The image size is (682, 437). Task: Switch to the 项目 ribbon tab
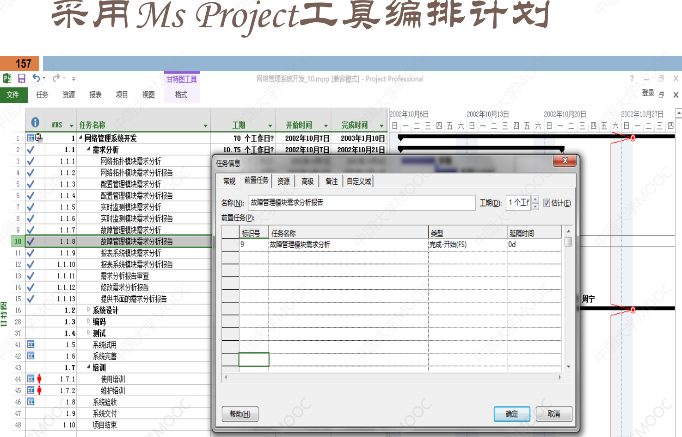tap(122, 94)
